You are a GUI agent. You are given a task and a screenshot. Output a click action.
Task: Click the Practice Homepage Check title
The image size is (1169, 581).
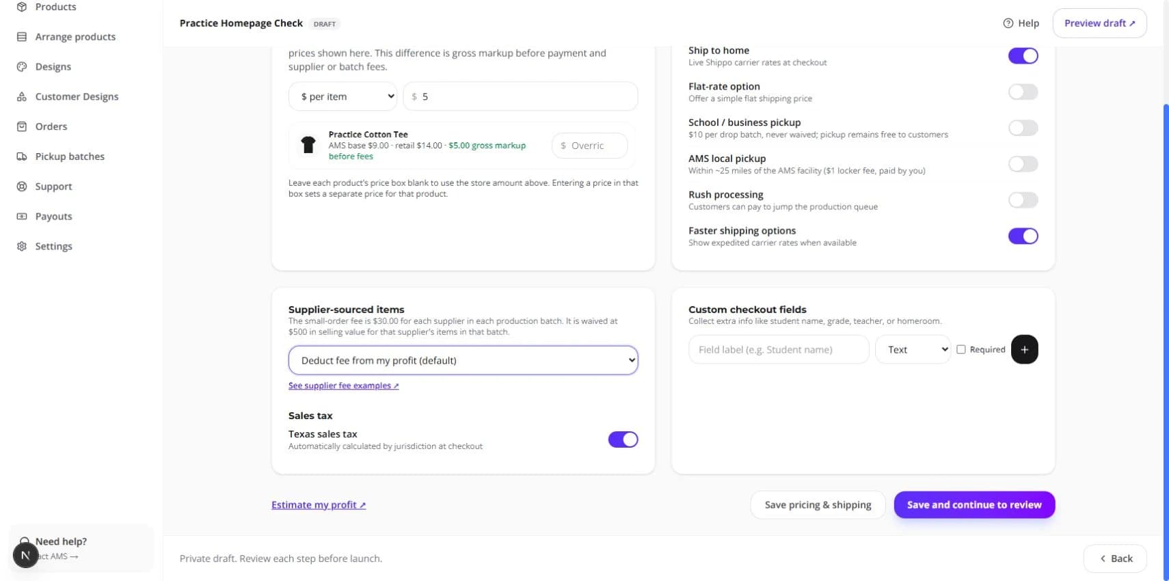click(x=241, y=23)
